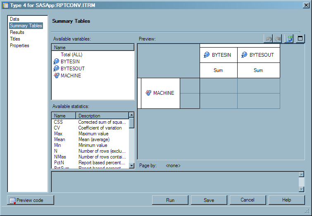Image resolution: width=312 pixels, height=216 pixels.
Task: Click the Cancel button
Action: (248, 200)
